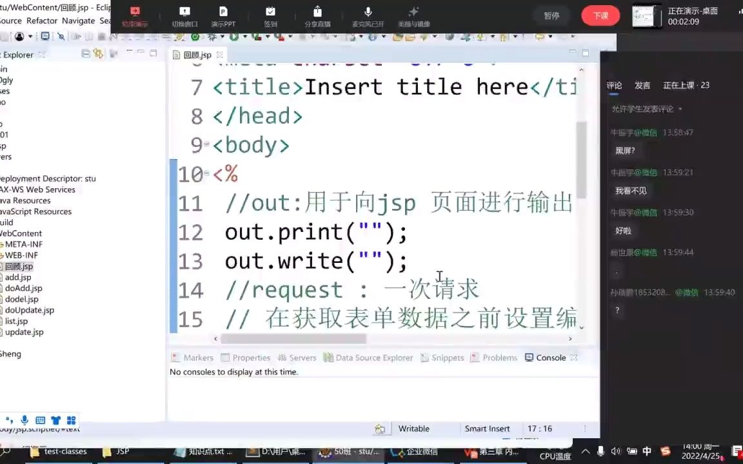Select the 切换窗口 window-switch icon

[x=184, y=15]
